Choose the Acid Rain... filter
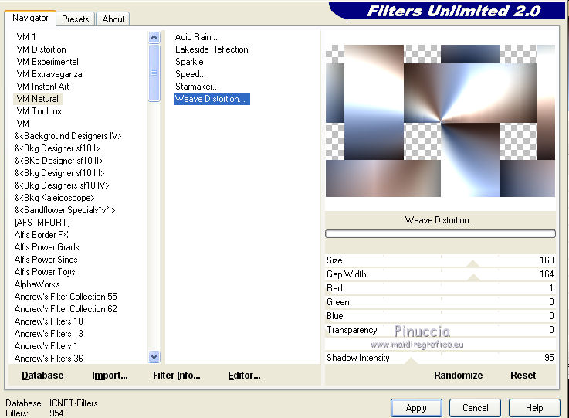The height and width of the screenshot is (418, 569). [x=196, y=37]
